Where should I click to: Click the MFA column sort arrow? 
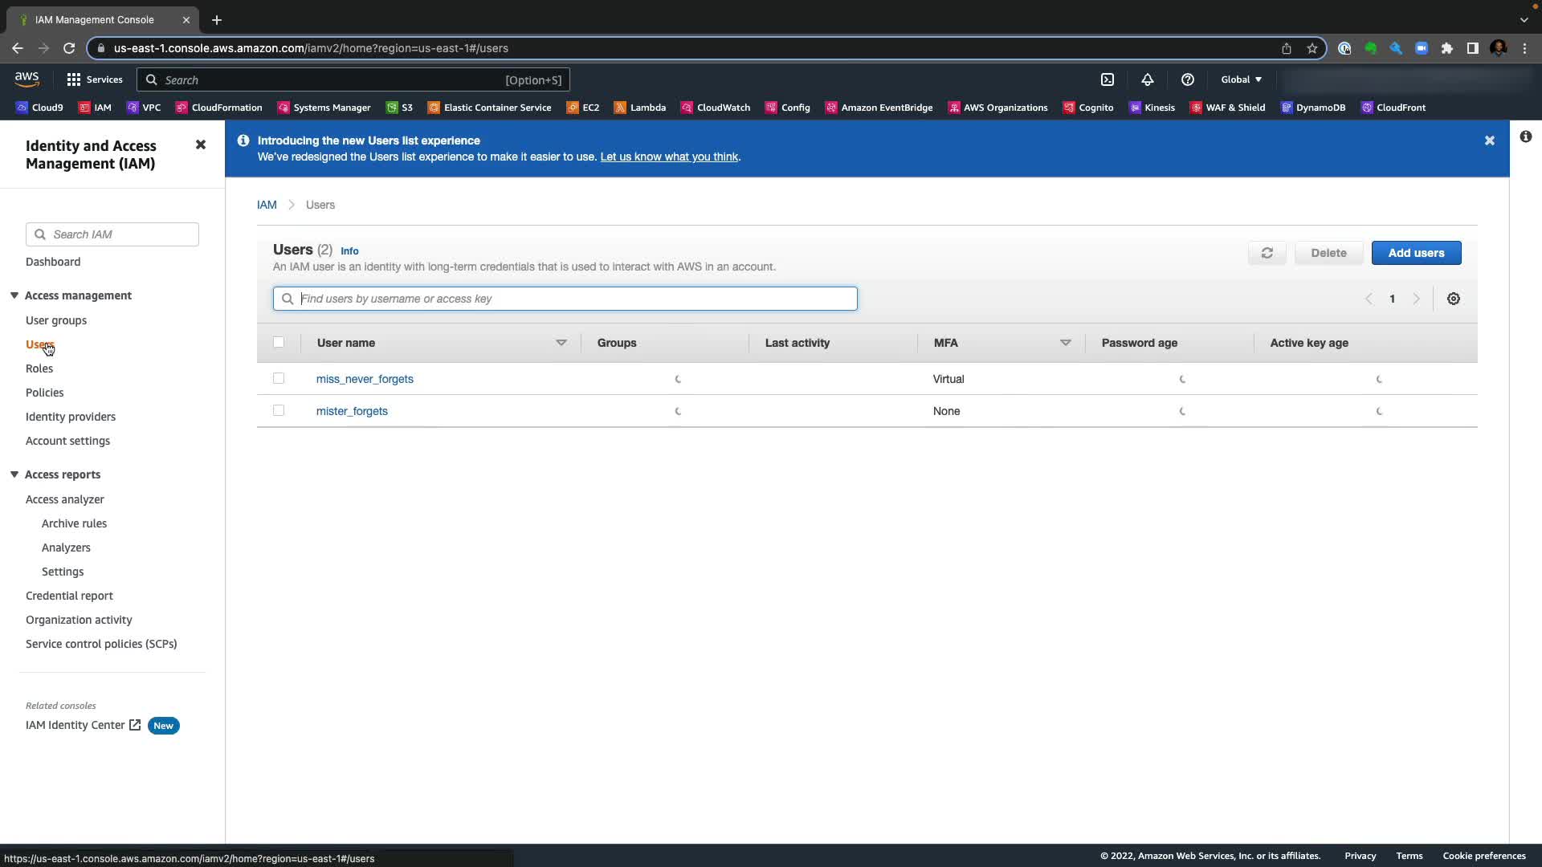tap(1065, 343)
